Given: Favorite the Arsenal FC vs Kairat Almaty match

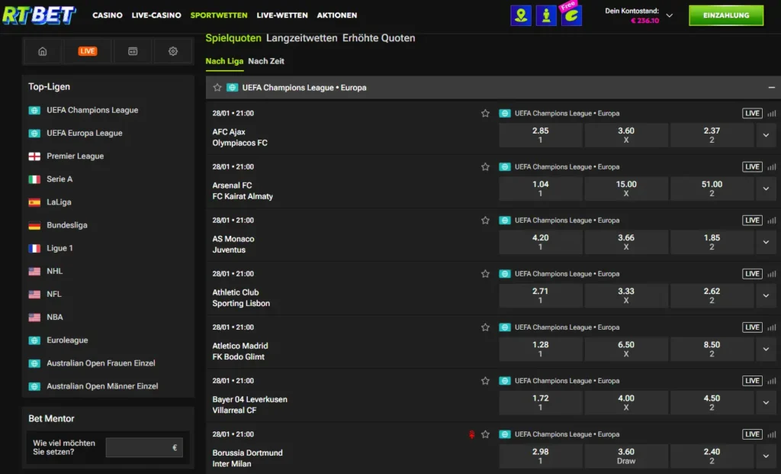Looking at the screenshot, I should click(x=485, y=166).
